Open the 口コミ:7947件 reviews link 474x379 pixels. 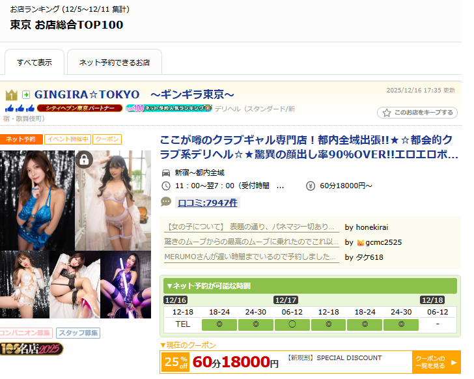point(208,203)
